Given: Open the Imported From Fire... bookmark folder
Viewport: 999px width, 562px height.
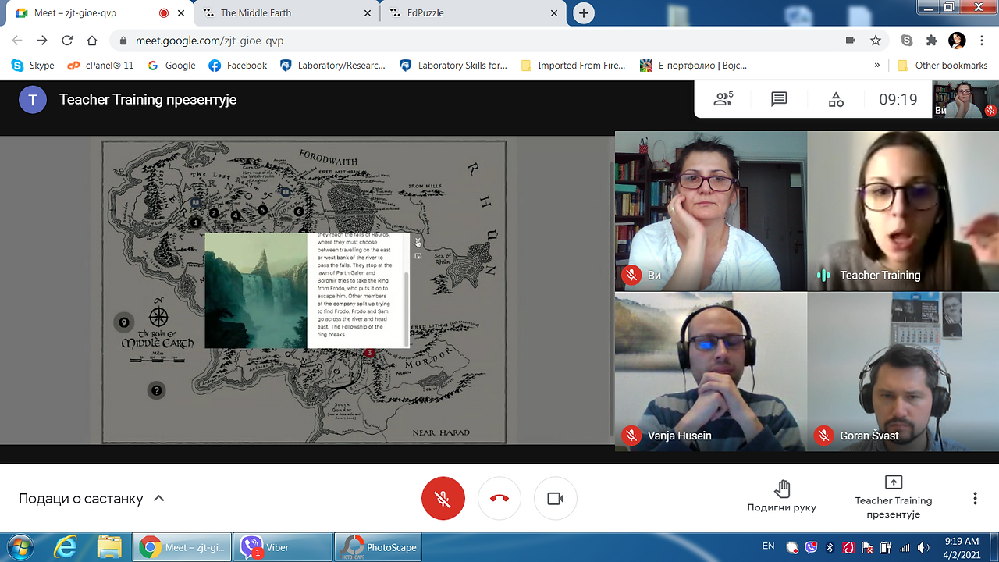Looking at the screenshot, I should [x=573, y=66].
